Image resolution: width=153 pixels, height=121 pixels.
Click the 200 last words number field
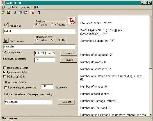pos(47,86)
